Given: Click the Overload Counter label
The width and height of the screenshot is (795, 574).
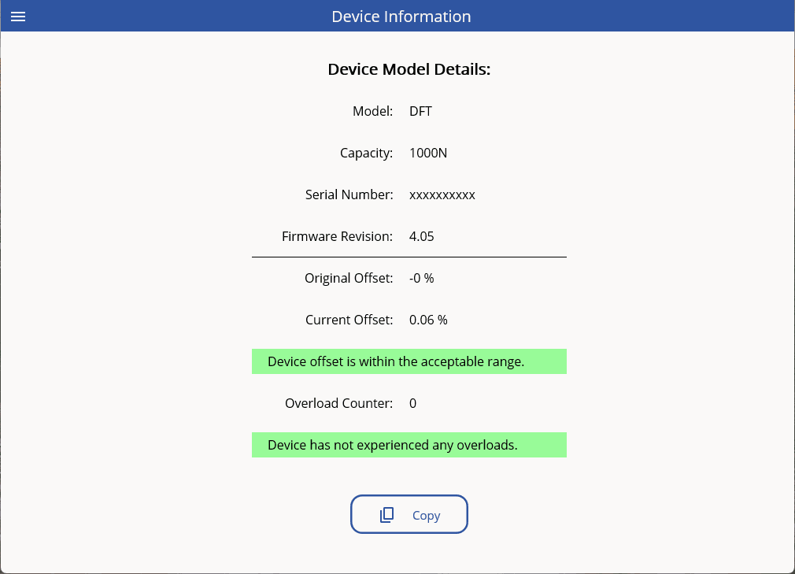Looking at the screenshot, I should click(338, 403).
